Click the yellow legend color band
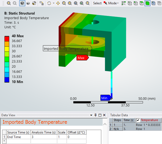Screen dimensions: 162x144 [x=7, y=49]
